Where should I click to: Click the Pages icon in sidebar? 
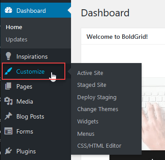pyautogui.click(x=8, y=86)
